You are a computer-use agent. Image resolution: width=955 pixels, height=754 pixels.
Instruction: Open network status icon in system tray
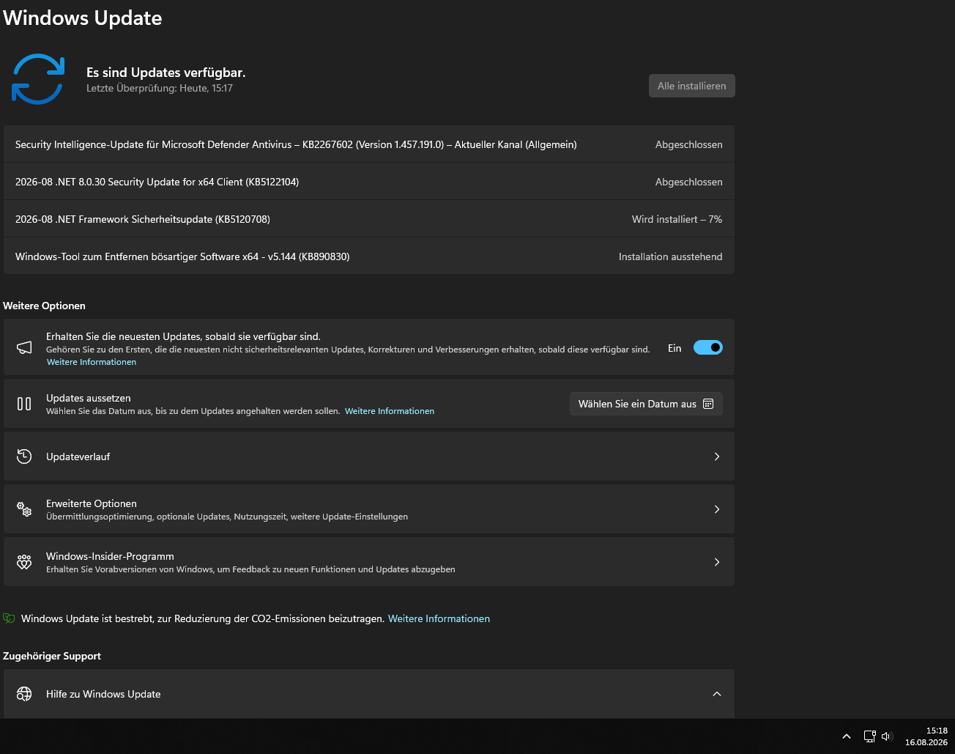click(x=869, y=736)
